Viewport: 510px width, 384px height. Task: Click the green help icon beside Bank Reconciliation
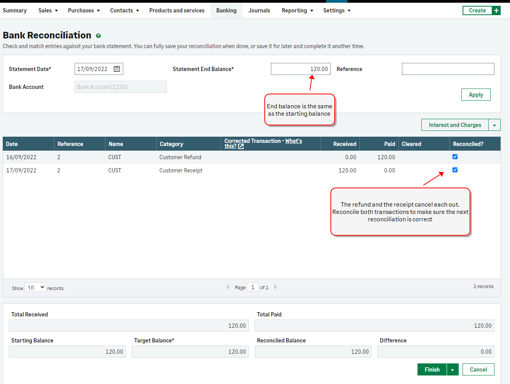click(98, 36)
